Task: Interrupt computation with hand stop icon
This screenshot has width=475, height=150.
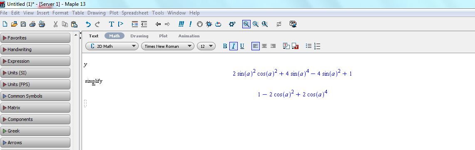Action: click(x=200, y=24)
